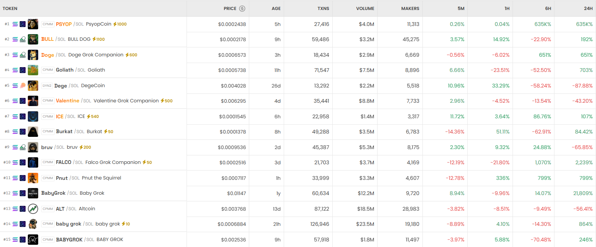596x247 pixels.
Task: Click the boost 540 badge on ICE row
Action: pos(93,116)
